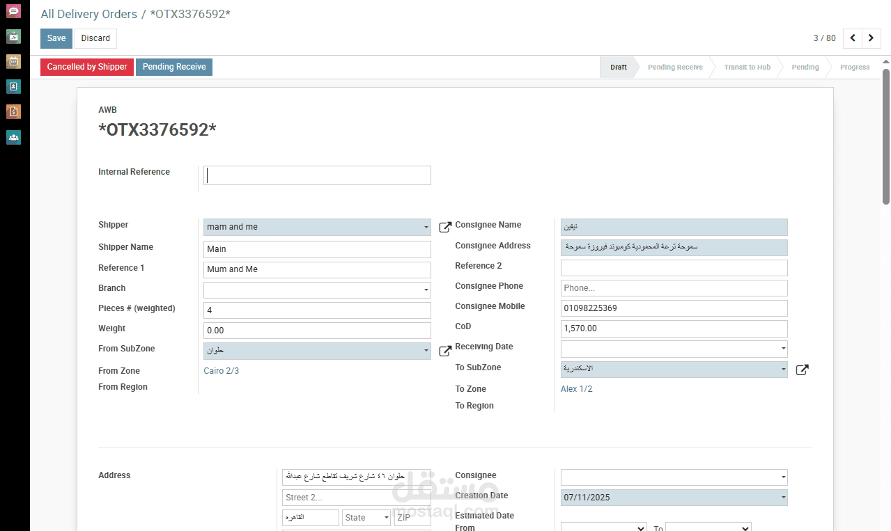Open external link for Shipper record

(445, 227)
